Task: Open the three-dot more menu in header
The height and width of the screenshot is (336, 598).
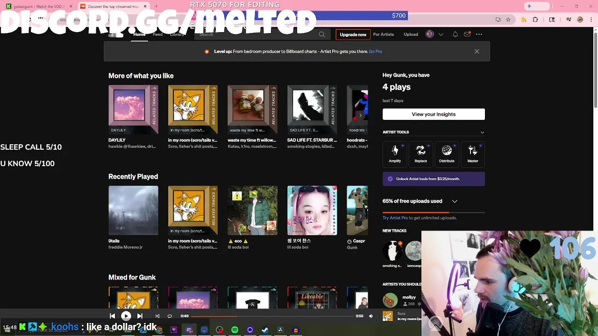Action: tap(479, 35)
